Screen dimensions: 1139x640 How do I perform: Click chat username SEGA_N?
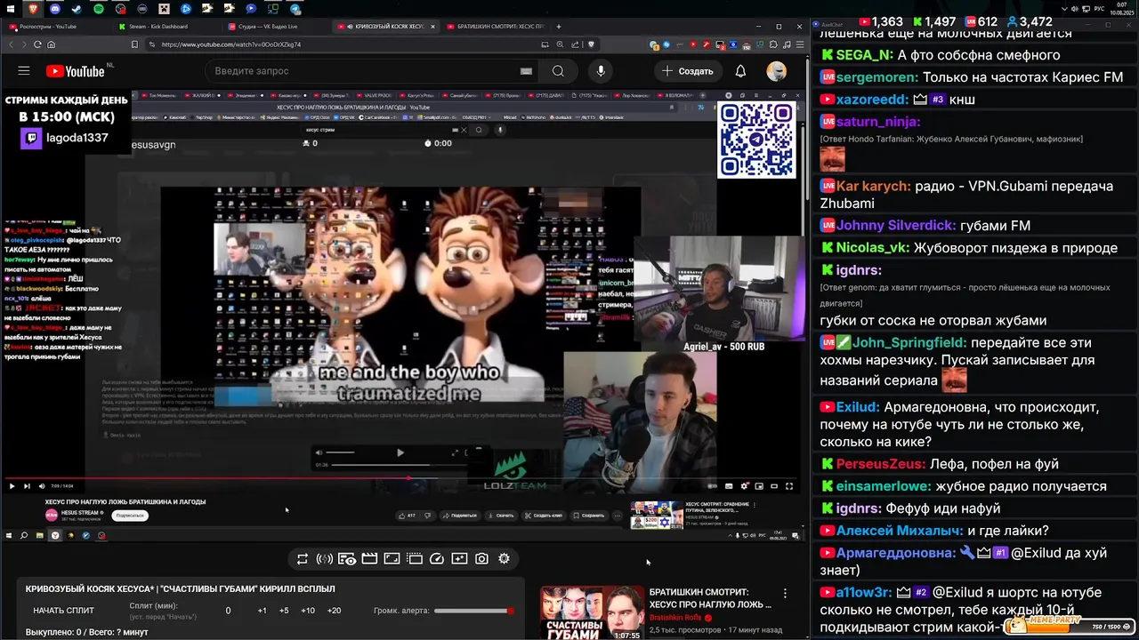pos(864,55)
